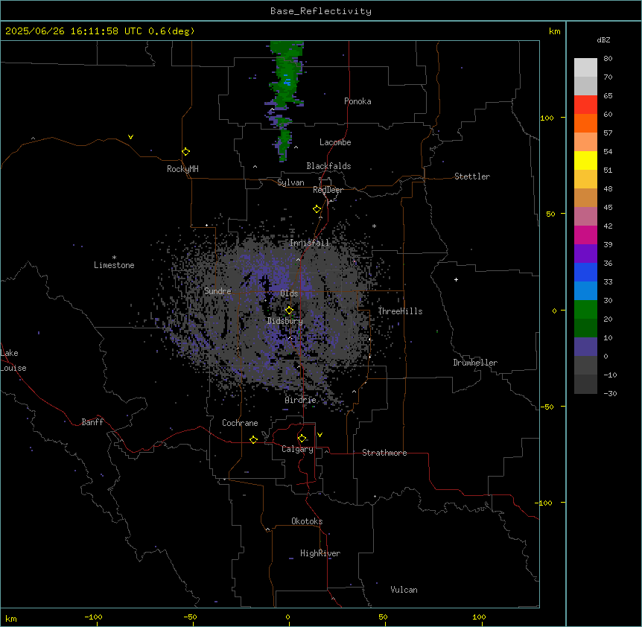Click the -30 value in dBZ legend

(x=610, y=393)
